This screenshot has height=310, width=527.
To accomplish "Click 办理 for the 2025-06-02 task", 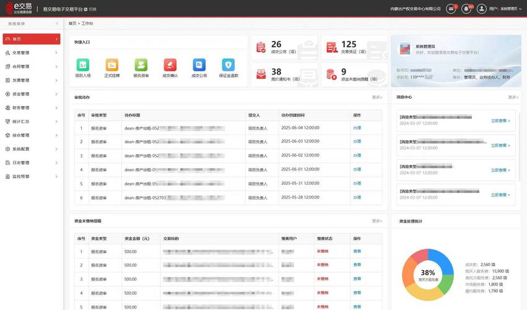I will click(x=357, y=156).
